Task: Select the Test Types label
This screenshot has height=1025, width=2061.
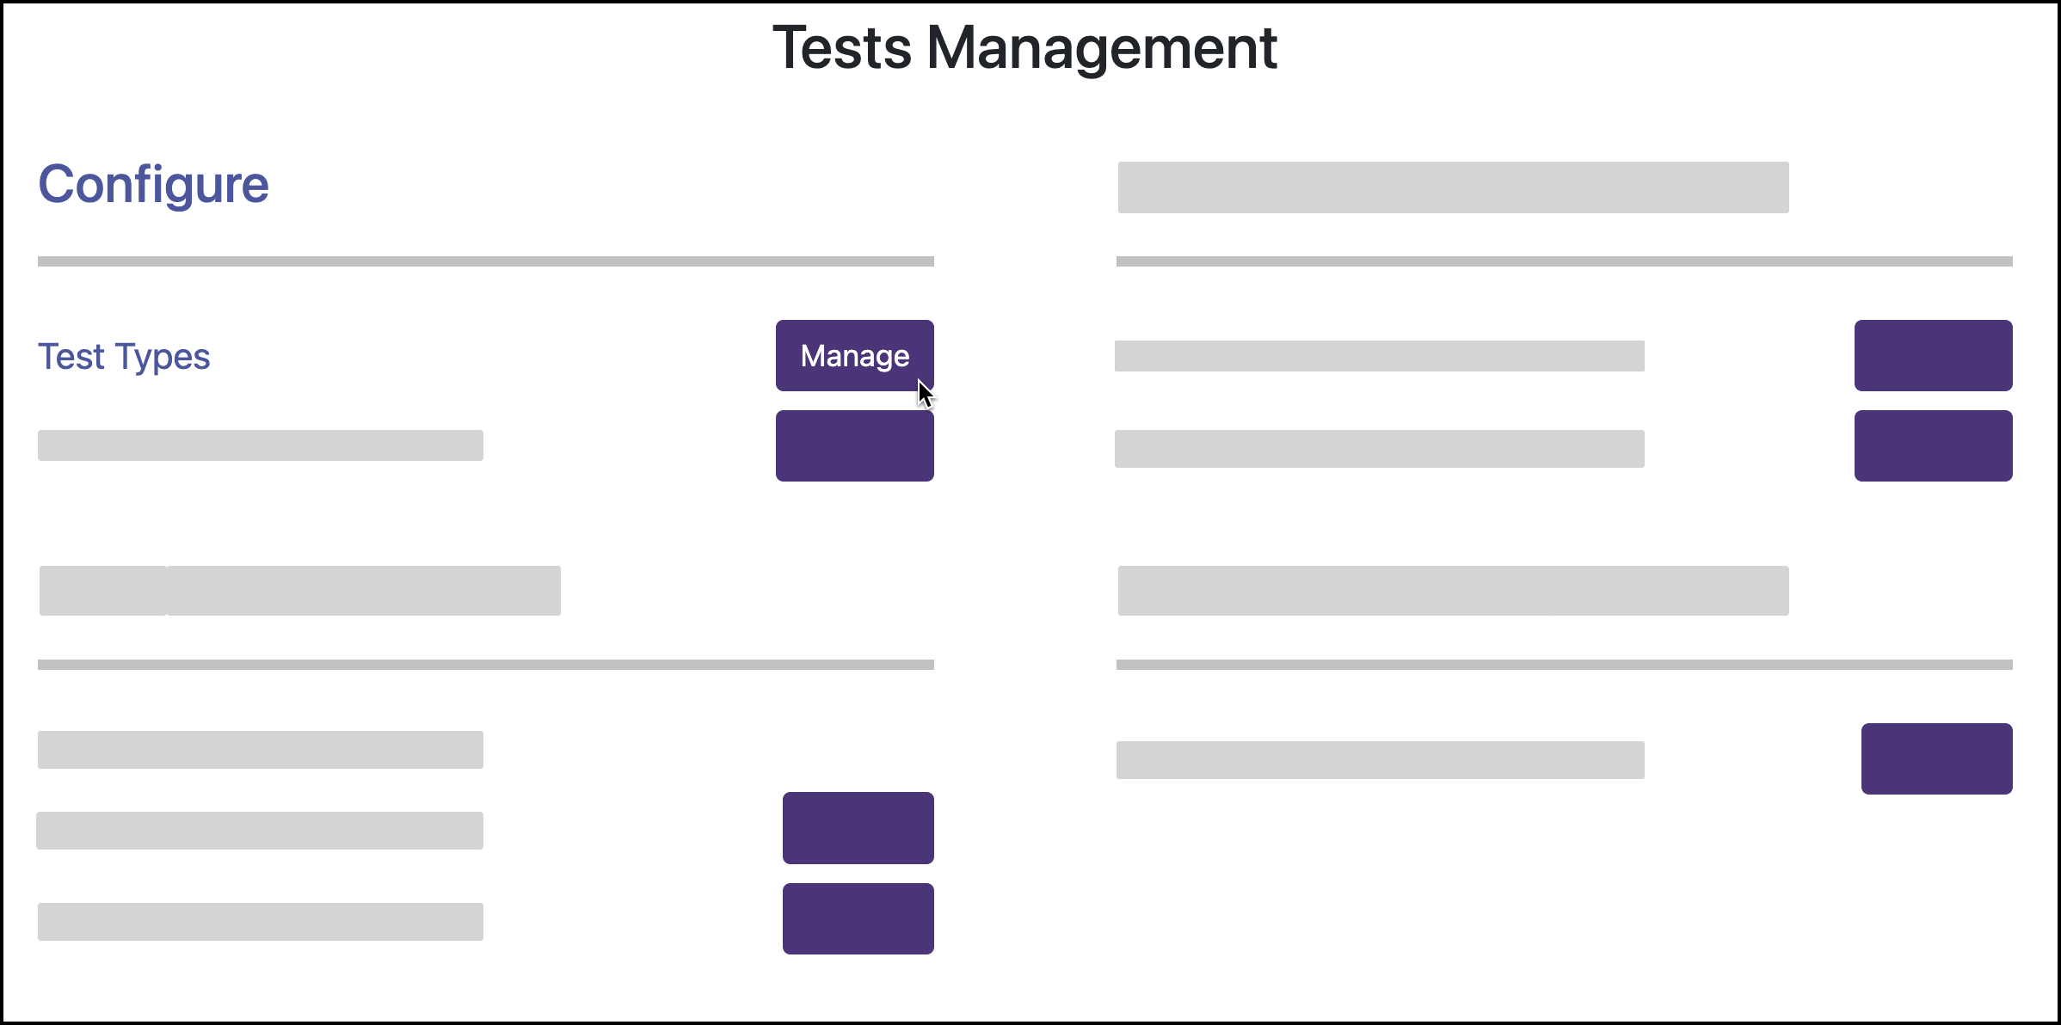Action: tap(124, 356)
